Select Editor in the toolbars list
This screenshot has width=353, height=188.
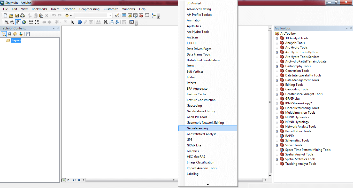click(191, 77)
